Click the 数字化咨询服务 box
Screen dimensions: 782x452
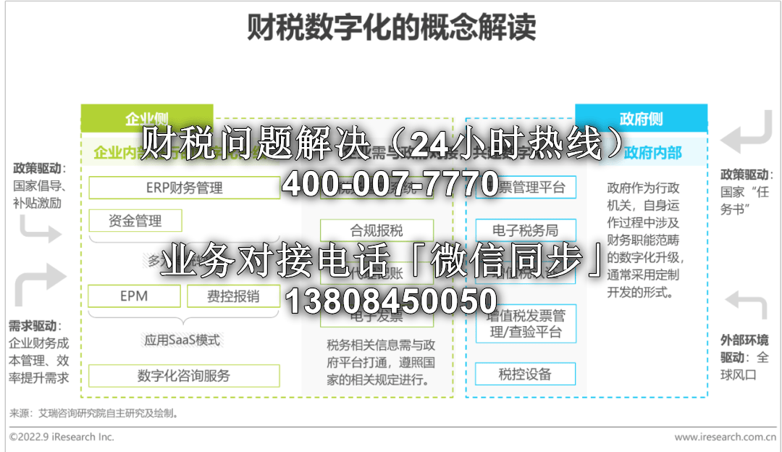(x=184, y=375)
